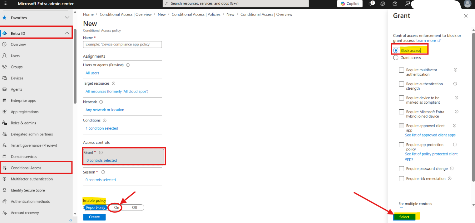Go to Home breadcrumb
Image resolution: width=475 pixels, height=223 pixels.
(88, 14)
